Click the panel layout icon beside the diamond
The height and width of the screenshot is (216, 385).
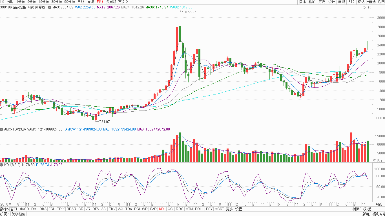coord(369,7)
